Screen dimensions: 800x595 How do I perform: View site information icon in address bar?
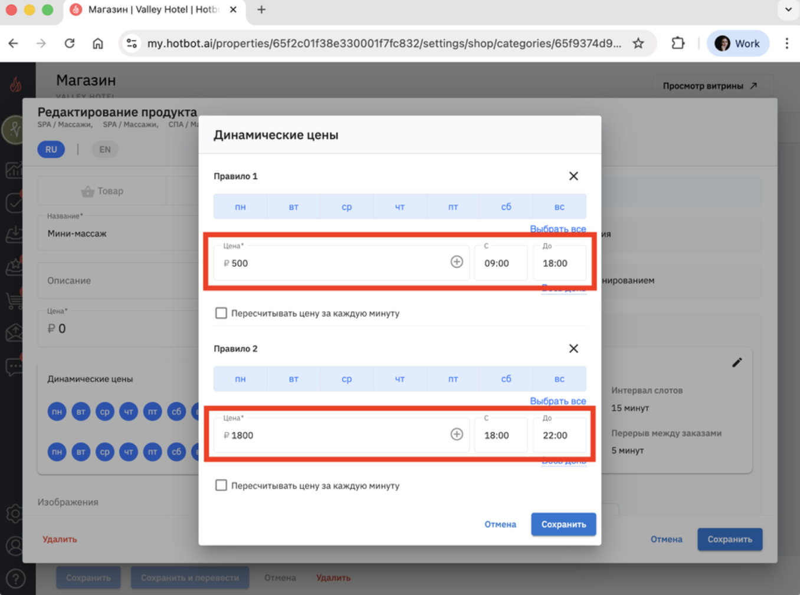point(132,43)
